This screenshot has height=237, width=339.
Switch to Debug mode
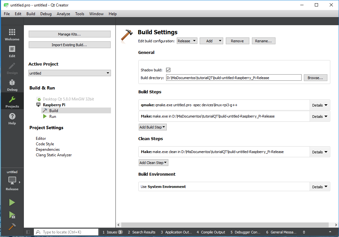click(x=12, y=85)
